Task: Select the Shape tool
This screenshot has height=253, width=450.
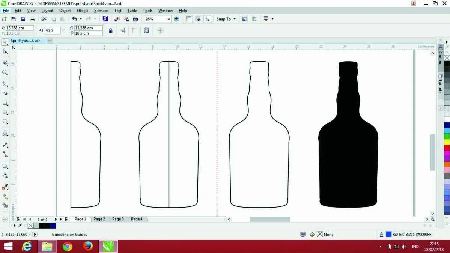Action: pos(5,52)
